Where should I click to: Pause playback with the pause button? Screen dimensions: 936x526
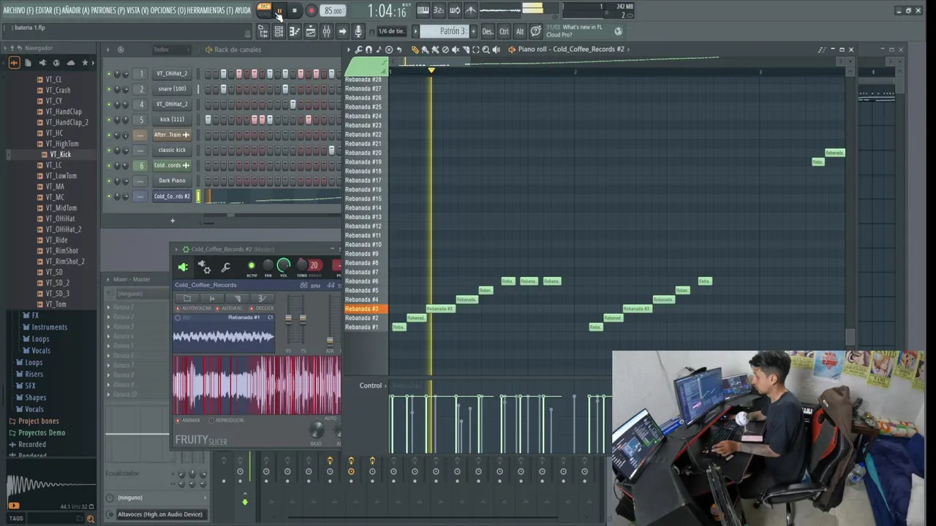[279, 11]
